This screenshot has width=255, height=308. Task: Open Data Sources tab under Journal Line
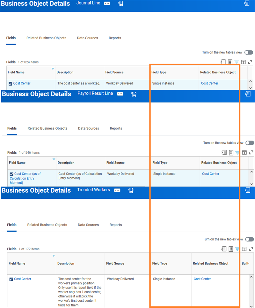(87, 38)
